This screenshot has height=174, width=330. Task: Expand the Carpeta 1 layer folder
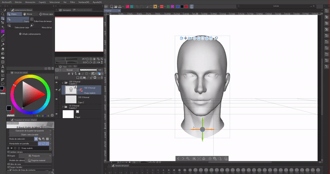[63, 107]
